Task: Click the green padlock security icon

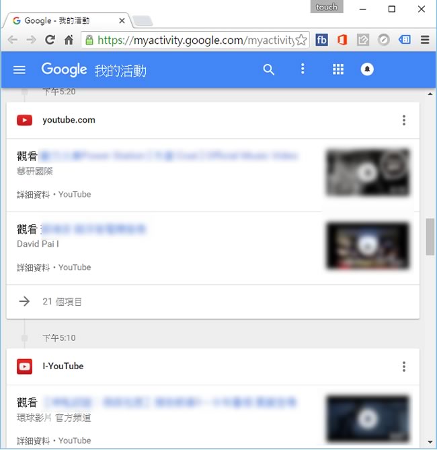Action: [x=89, y=40]
